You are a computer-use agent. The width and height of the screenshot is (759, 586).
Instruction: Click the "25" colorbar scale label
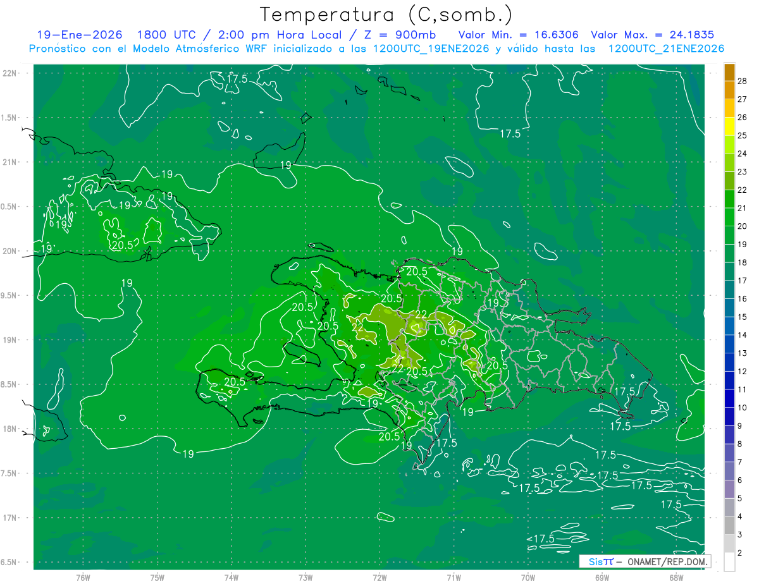pos(743,135)
